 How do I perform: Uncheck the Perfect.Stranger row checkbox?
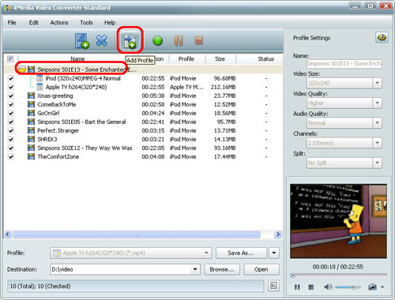(10, 130)
